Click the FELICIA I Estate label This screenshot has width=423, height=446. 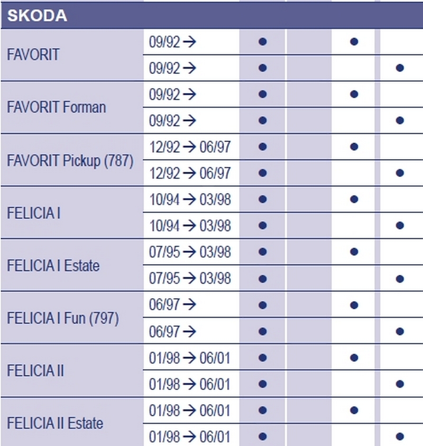tap(53, 265)
